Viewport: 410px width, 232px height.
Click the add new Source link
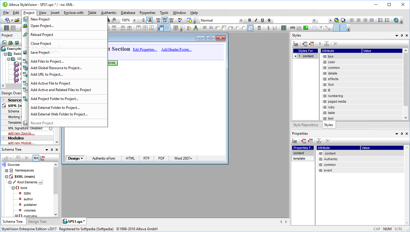point(21,133)
